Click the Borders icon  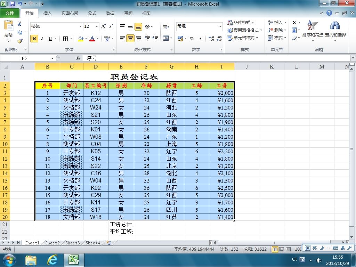coord(65,39)
